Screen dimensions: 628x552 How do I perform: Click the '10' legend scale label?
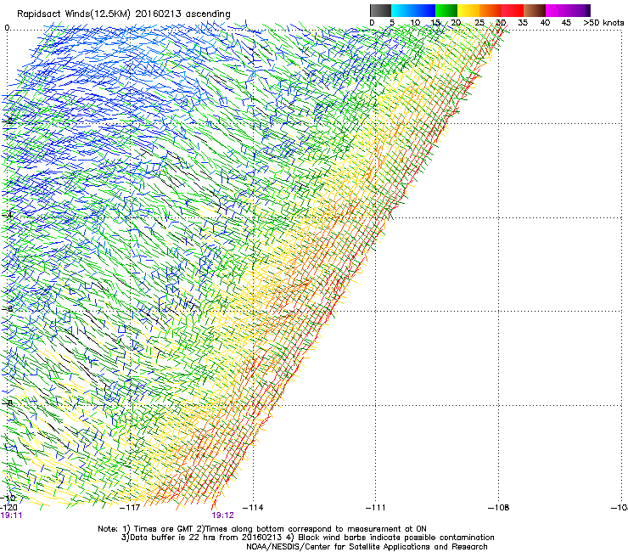point(415,23)
